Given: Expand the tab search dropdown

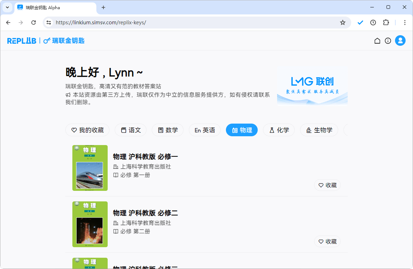Looking at the screenshot, I should (x=7, y=7).
